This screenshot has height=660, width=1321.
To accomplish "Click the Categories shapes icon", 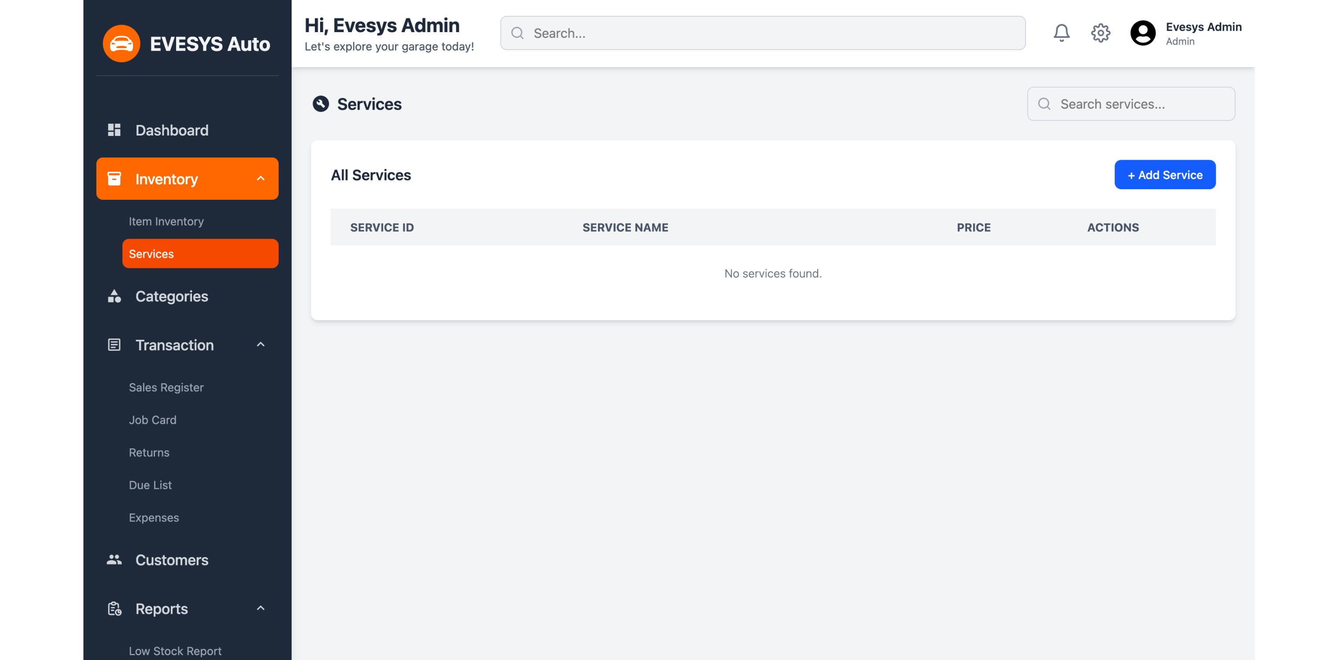I will pos(114,296).
